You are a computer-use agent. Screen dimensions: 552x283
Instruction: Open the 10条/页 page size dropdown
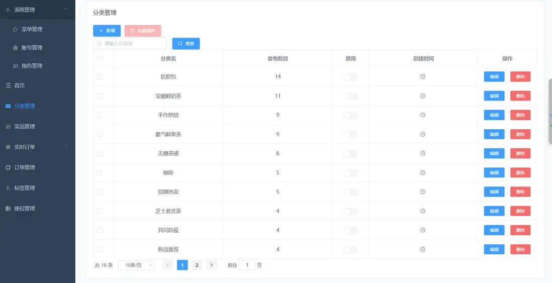click(137, 265)
